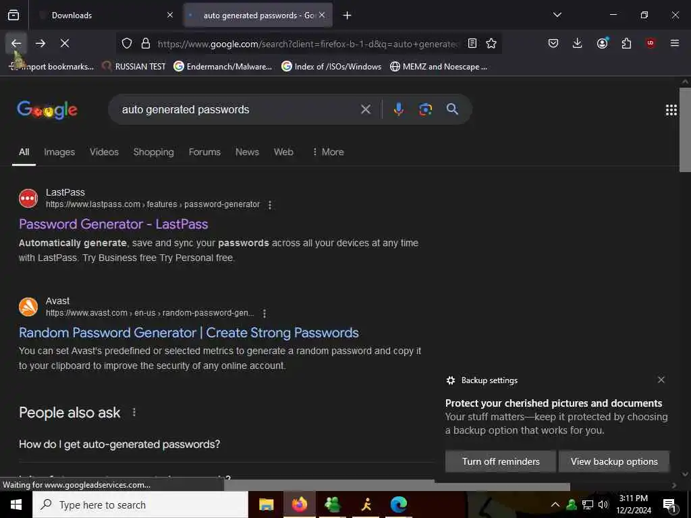691x518 pixels.
Task: Open the Endermanch/Malware bookmark
Action: [223, 67]
